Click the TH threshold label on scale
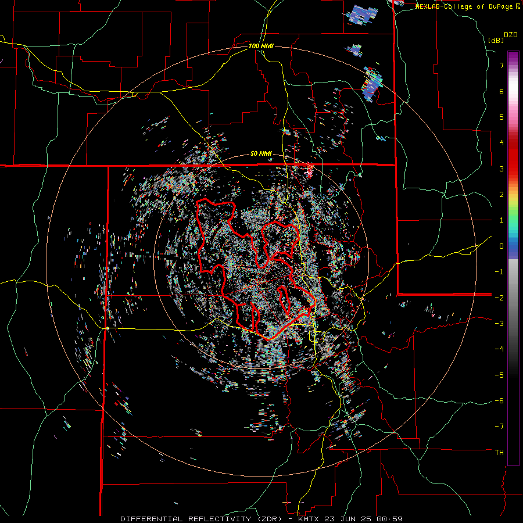523x523 pixels. pyautogui.click(x=499, y=453)
